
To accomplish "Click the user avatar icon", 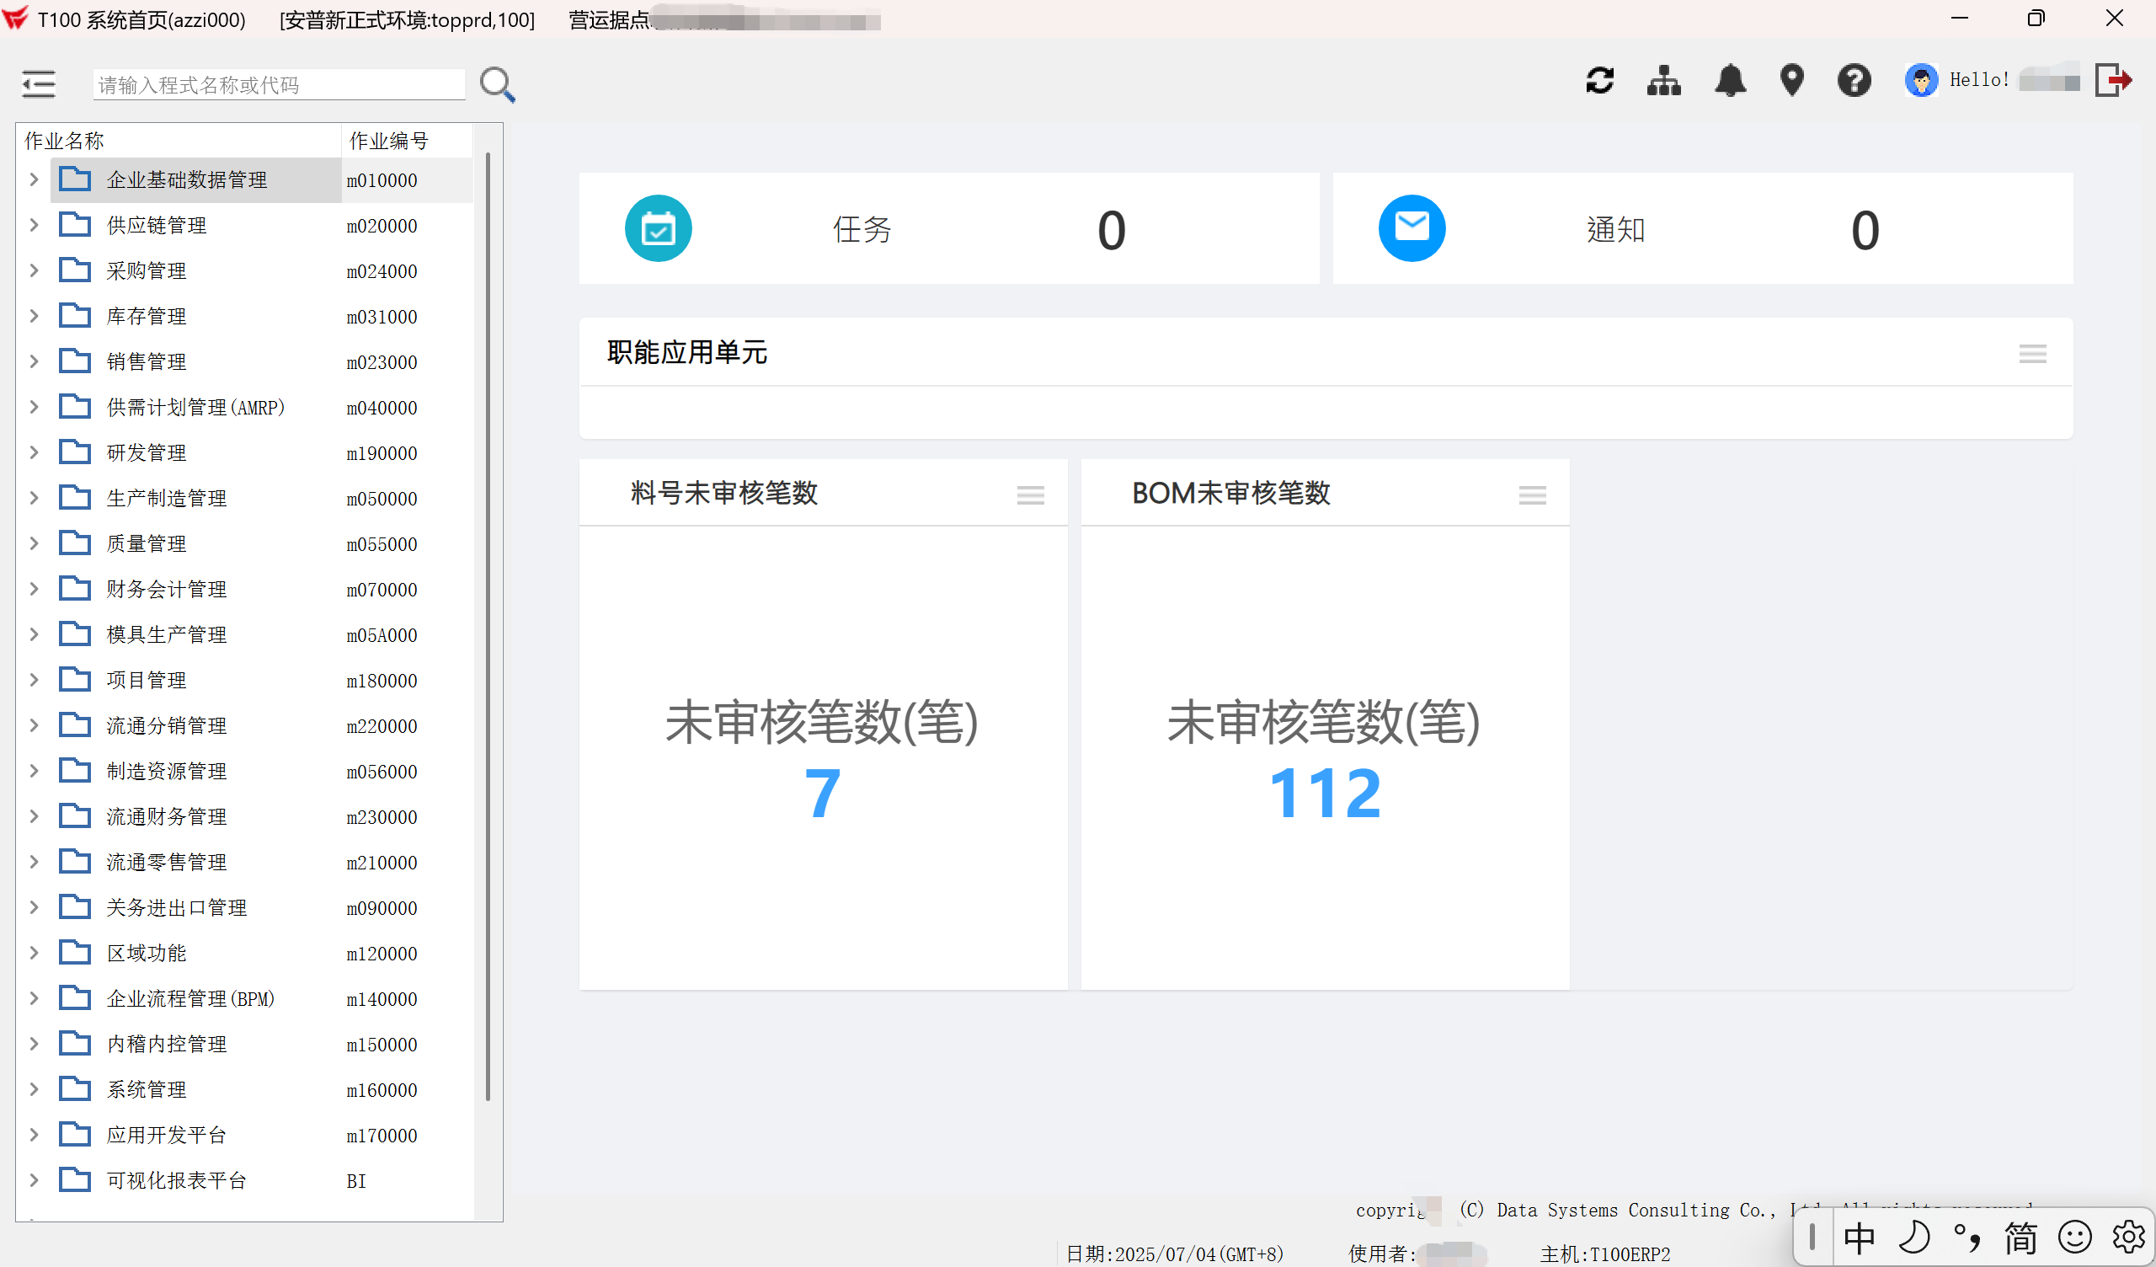I will pos(1922,80).
